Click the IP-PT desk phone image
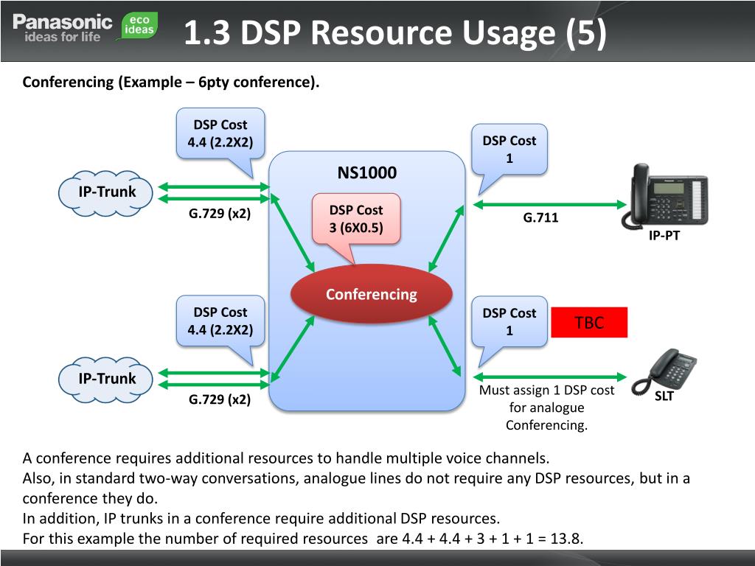Screen dimensions: 755x566 pyautogui.click(x=664, y=195)
